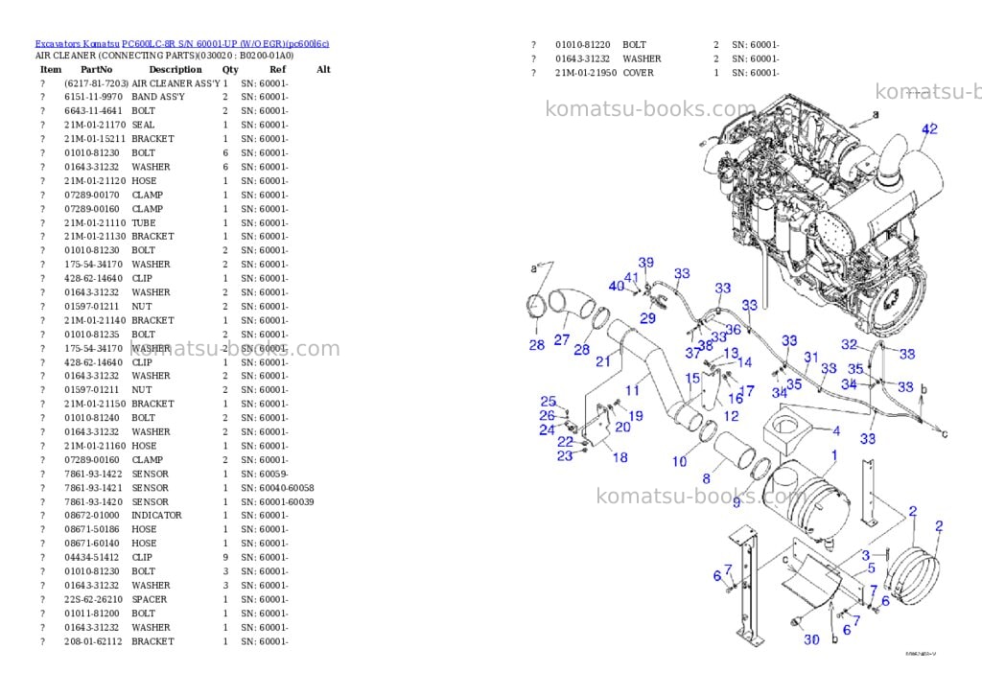Image resolution: width=982 pixels, height=695 pixels.
Task: Click the Description column header
Action: [175, 69]
